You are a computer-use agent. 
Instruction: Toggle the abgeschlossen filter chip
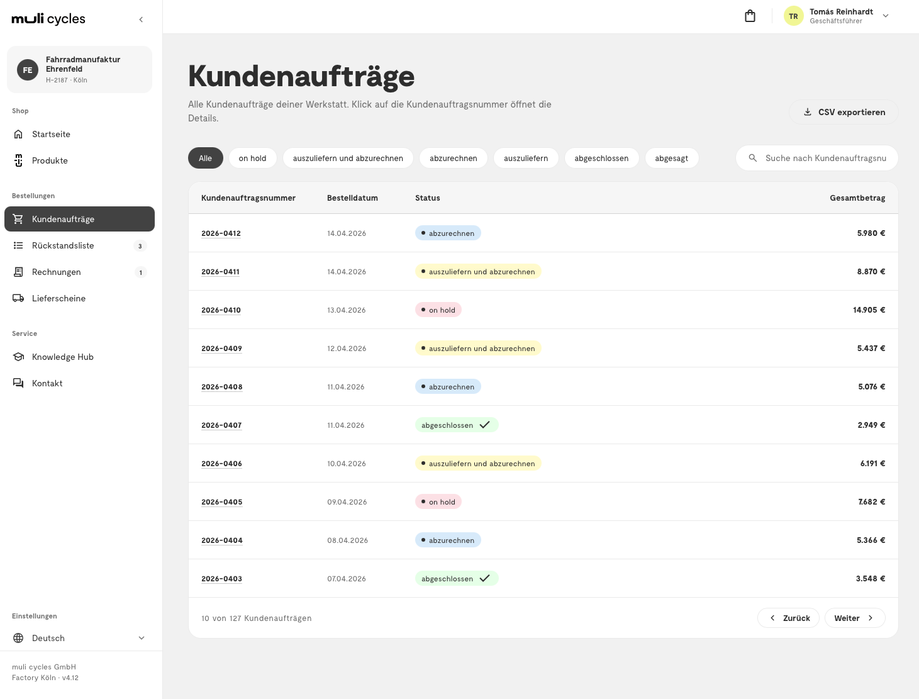pyautogui.click(x=601, y=158)
